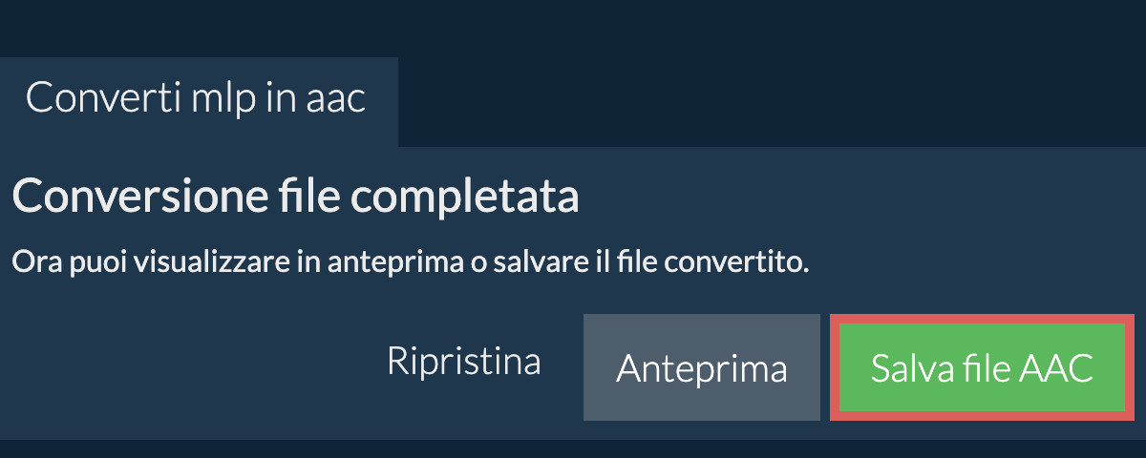Viewport: 1146px width, 458px height.
Task: Hit Salva file AAC to save the output
Action: pyautogui.click(x=982, y=367)
